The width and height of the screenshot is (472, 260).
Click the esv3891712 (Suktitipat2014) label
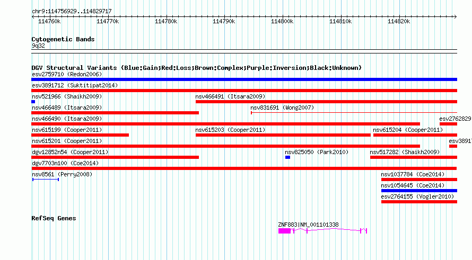75,85
